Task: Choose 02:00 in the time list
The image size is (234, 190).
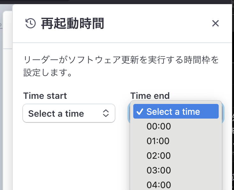Action: [x=159, y=156]
